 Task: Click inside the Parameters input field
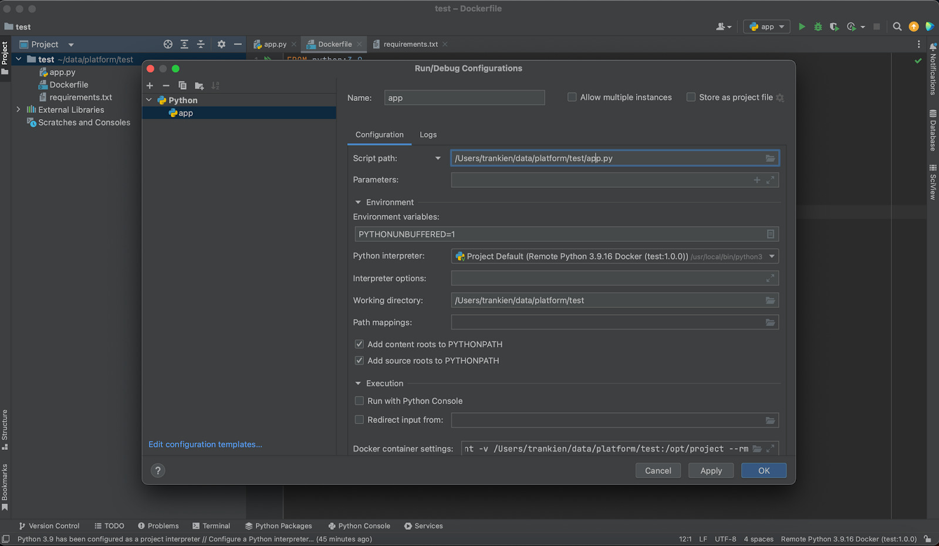pyautogui.click(x=587, y=180)
